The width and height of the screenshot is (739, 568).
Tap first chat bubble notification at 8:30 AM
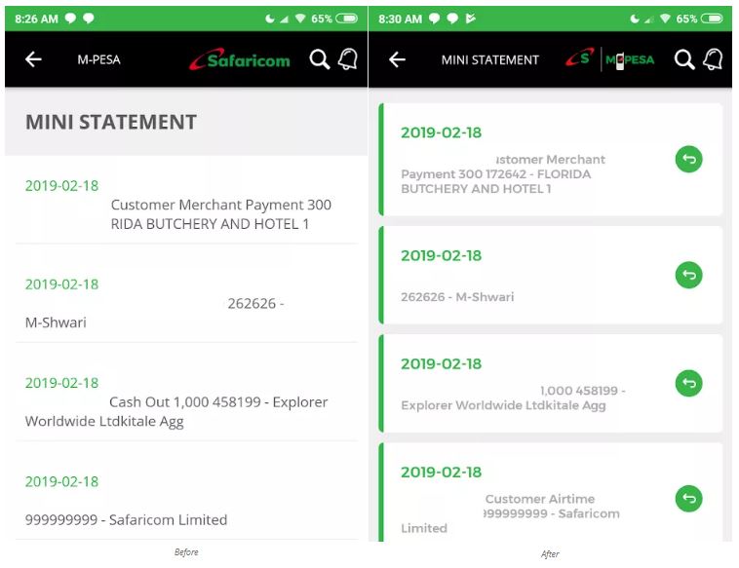coord(434,19)
